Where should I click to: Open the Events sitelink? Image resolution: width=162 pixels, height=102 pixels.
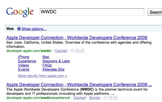[x=24, y=69]
